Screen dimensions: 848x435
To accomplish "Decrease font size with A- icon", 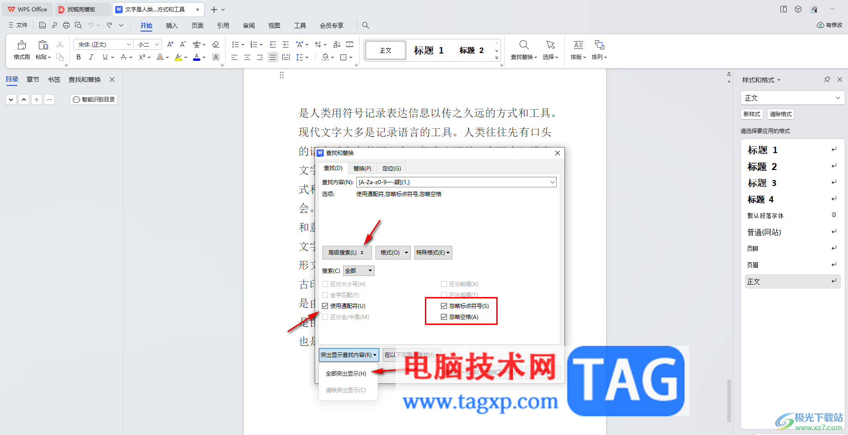I will coord(183,44).
